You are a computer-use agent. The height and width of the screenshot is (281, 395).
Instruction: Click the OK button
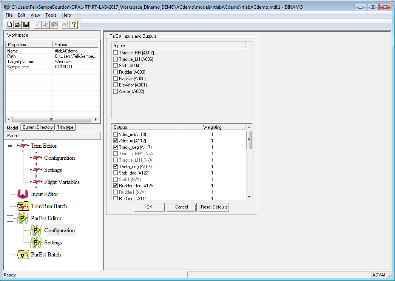[150, 207]
